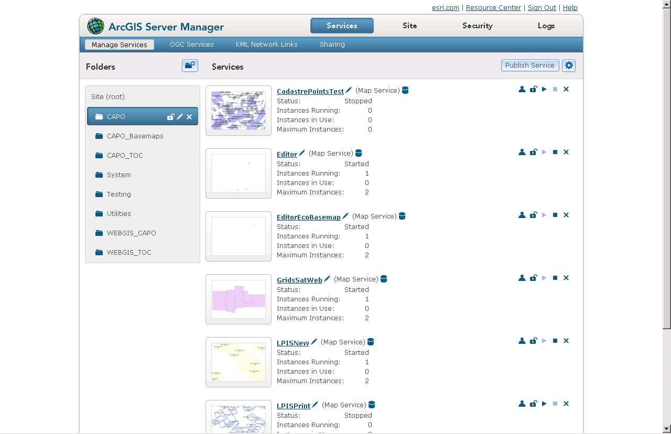Screen dimensions: 671x434
Task: Click the database icon beside LPISNew
Action: 371,342
